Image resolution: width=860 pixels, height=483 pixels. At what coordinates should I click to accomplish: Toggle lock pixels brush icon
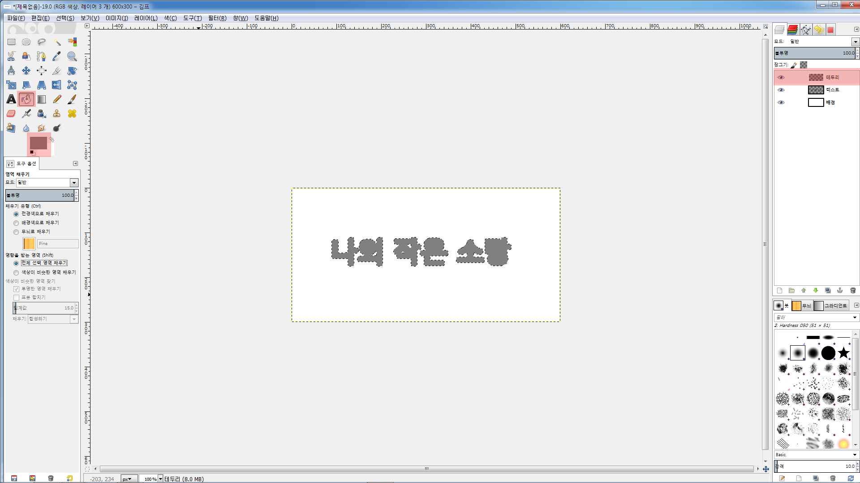point(794,65)
